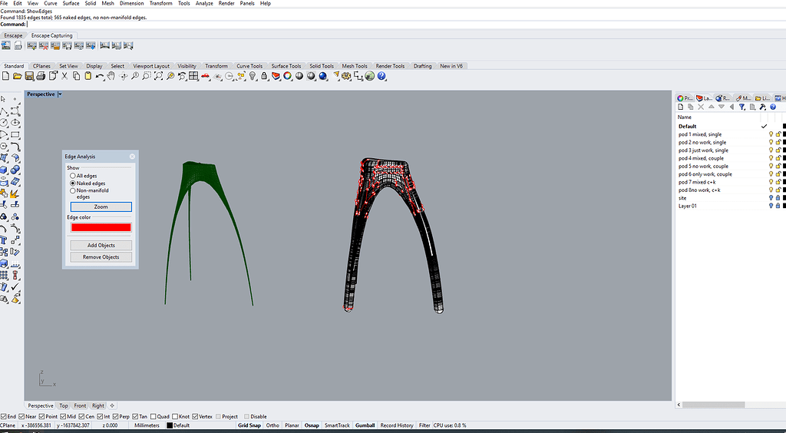The height and width of the screenshot is (433, 786).
Task: Switch to the Top viewport tab
Action: (x=64, y=405)
